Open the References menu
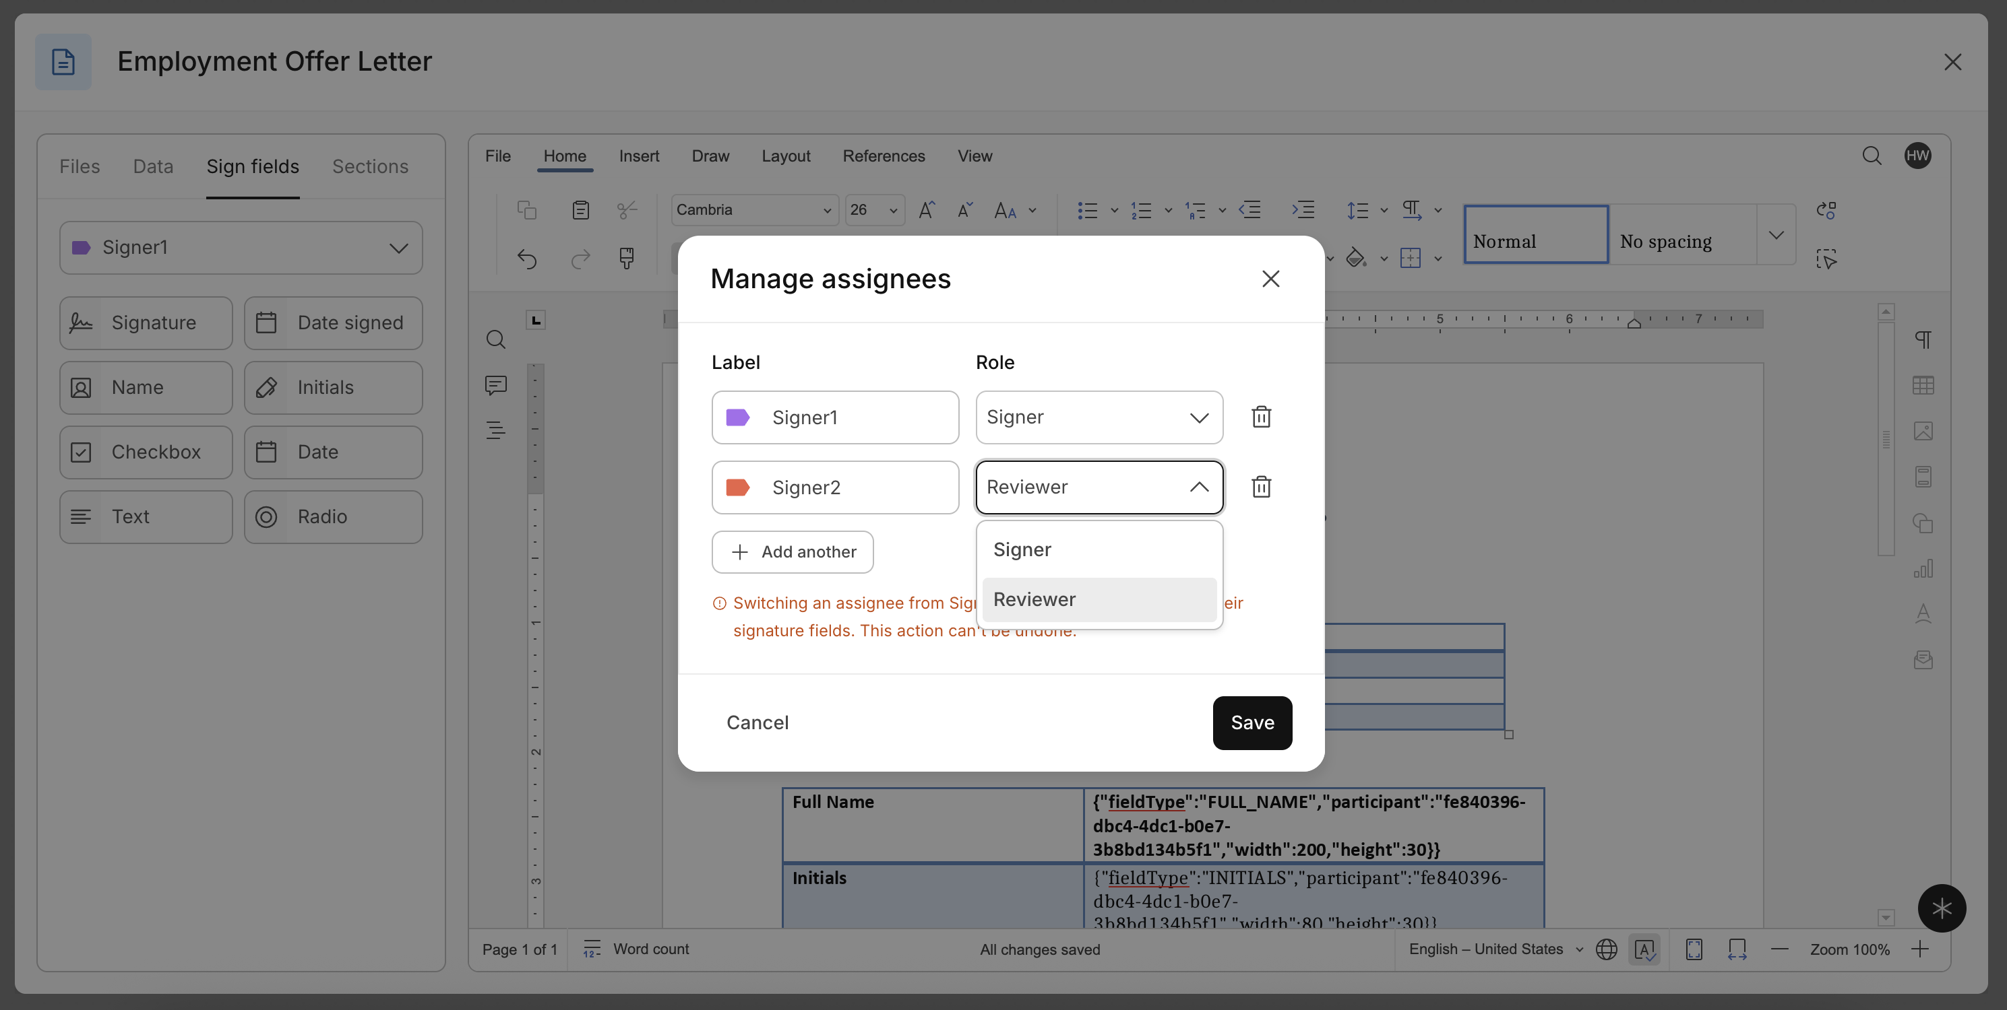 point(884,156)
